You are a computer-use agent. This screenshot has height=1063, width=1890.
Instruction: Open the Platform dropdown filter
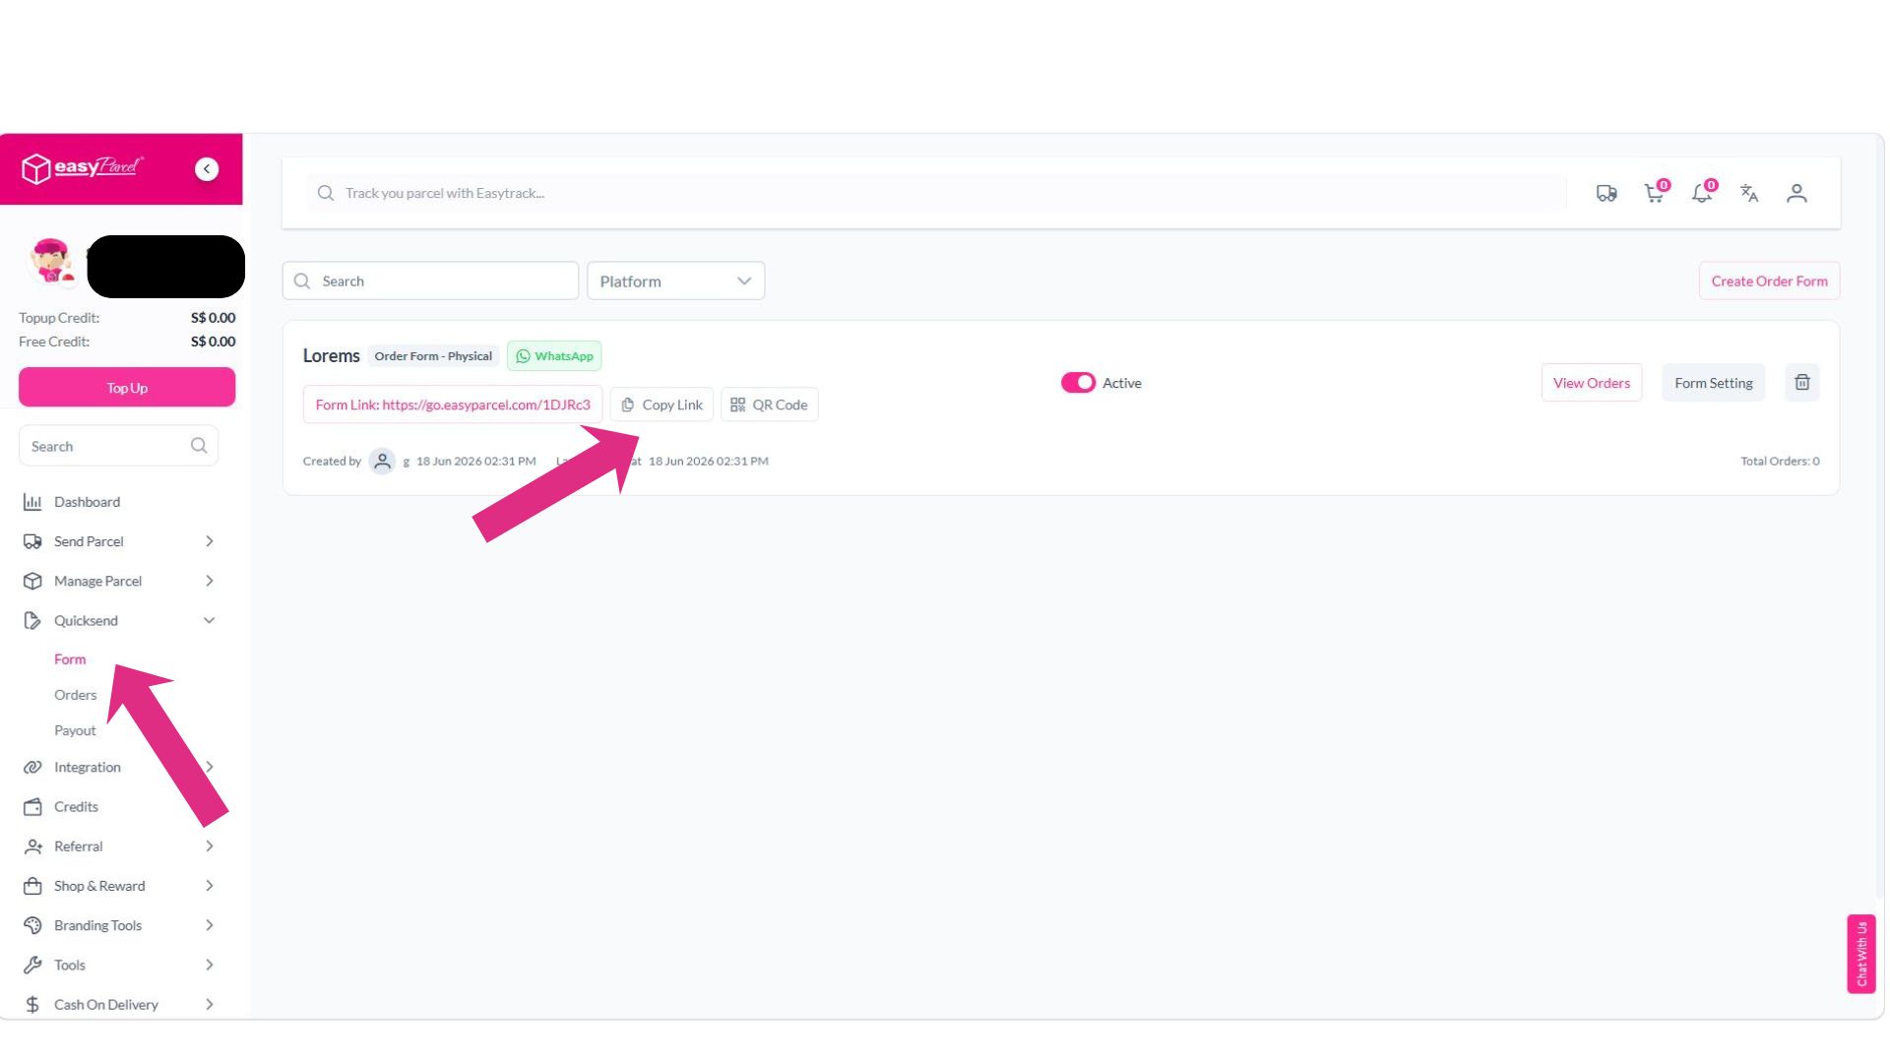click(x=675, y=281)
